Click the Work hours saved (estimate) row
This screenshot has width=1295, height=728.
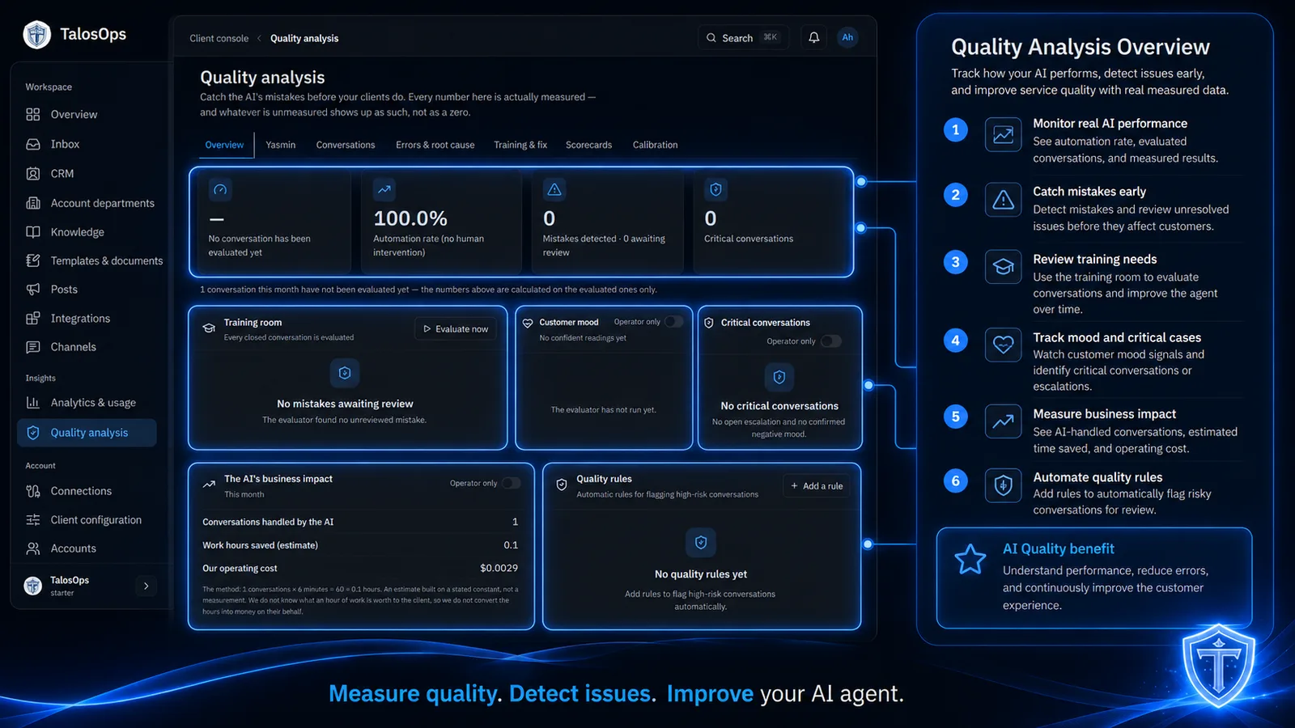(x=360, y=545)
